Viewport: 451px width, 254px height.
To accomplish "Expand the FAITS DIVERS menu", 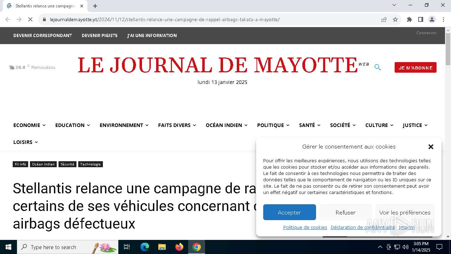I will (177, 125).
